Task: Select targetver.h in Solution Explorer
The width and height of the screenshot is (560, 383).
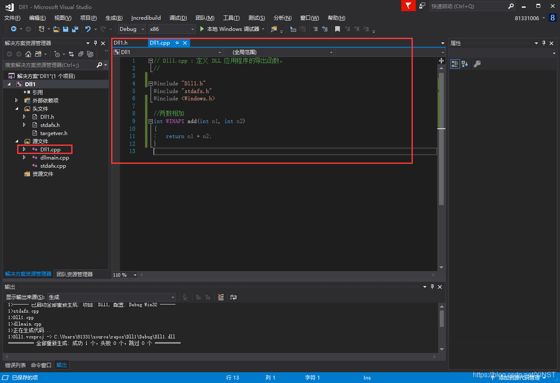Action: coord(54,133)
